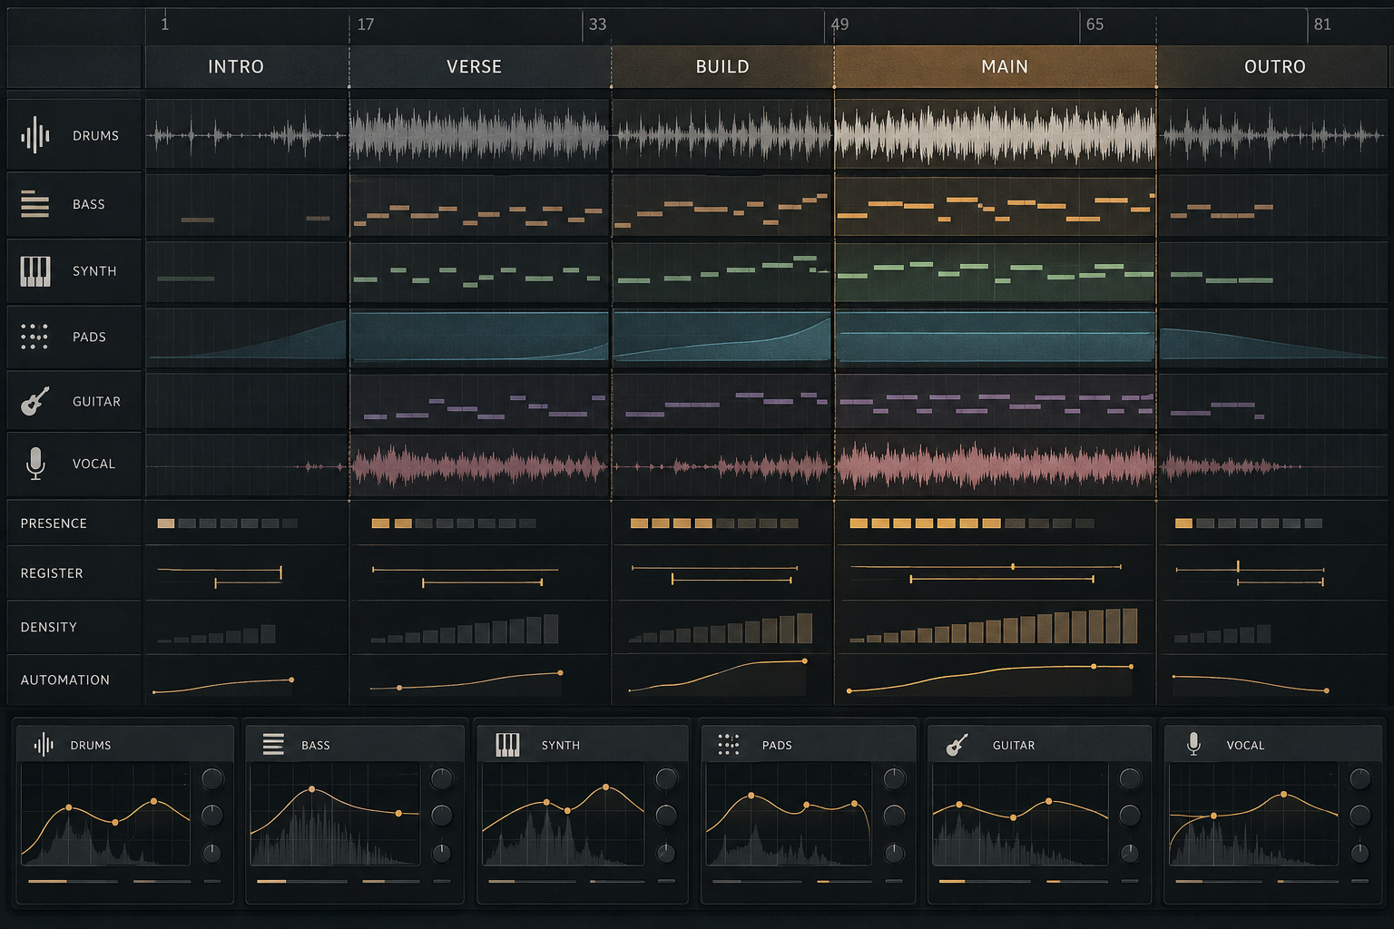Screen dimensions: 1394x929
Task: Click the MAIN section density bars
Action: pos(993,626)
